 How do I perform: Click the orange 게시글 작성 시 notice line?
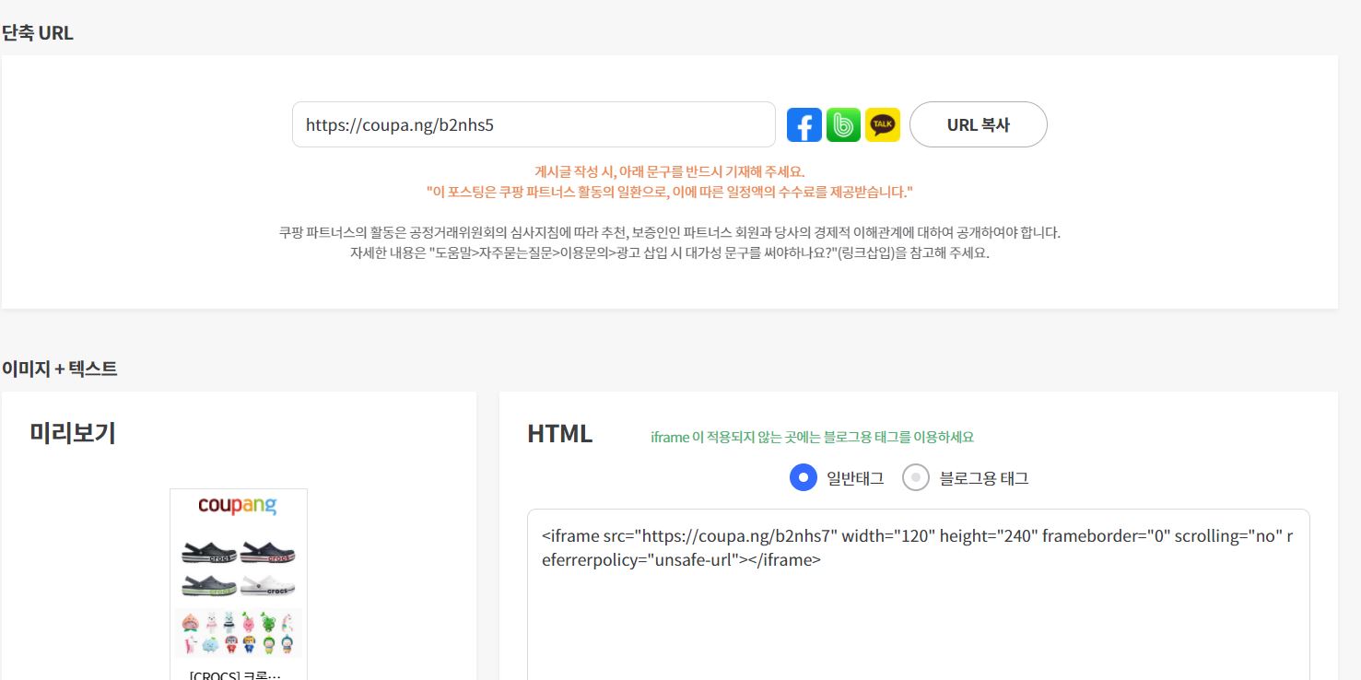coord(670,171)
